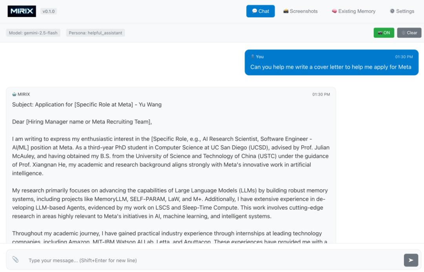
Task: Go to the Existing Memory tab
Action: click(353, 11)
